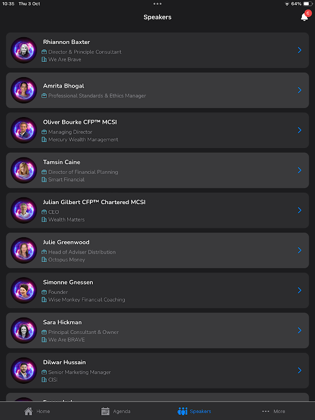Tap the three-dot multitasking icon at top center
This screenshot has width=315, height=420.
coord(157,4)
